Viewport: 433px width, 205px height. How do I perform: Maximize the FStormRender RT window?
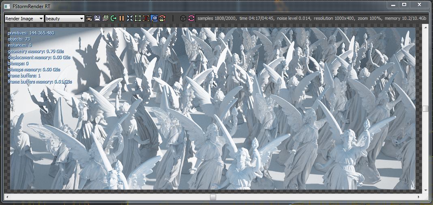[x=404, y=4]
